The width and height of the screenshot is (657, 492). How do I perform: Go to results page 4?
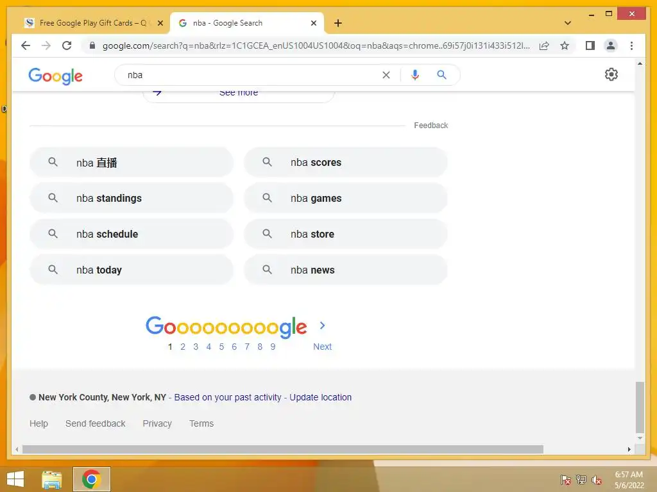coord(209,347)
